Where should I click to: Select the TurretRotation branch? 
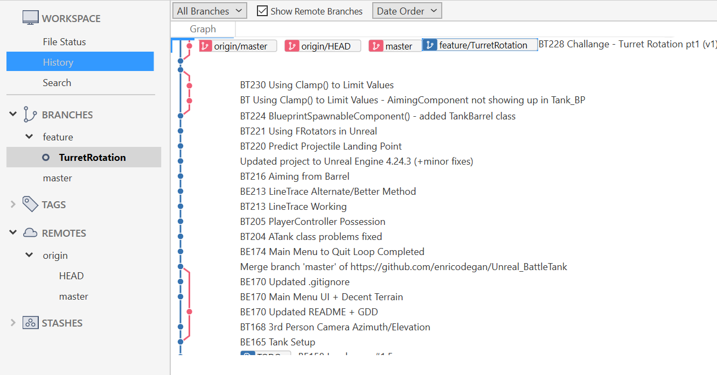(x=83, y=157)
